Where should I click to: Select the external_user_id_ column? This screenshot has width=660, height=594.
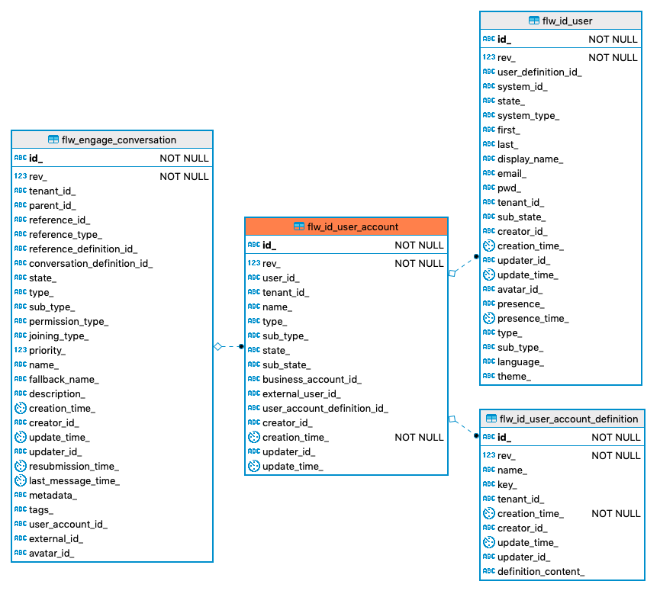[301, 393]
